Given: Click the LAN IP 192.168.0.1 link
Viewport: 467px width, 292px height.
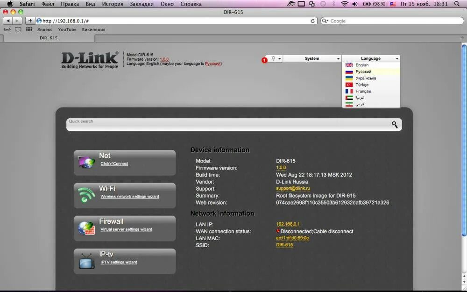Looking at the screenshot, I should (288, 224).
